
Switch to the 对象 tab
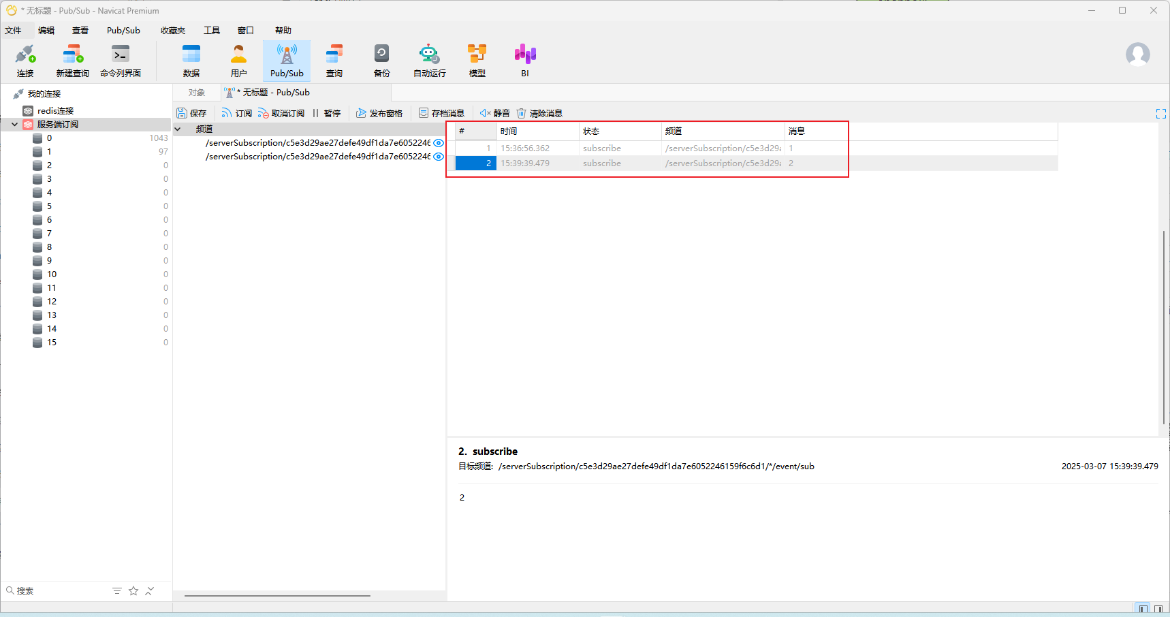pos(197,93)
